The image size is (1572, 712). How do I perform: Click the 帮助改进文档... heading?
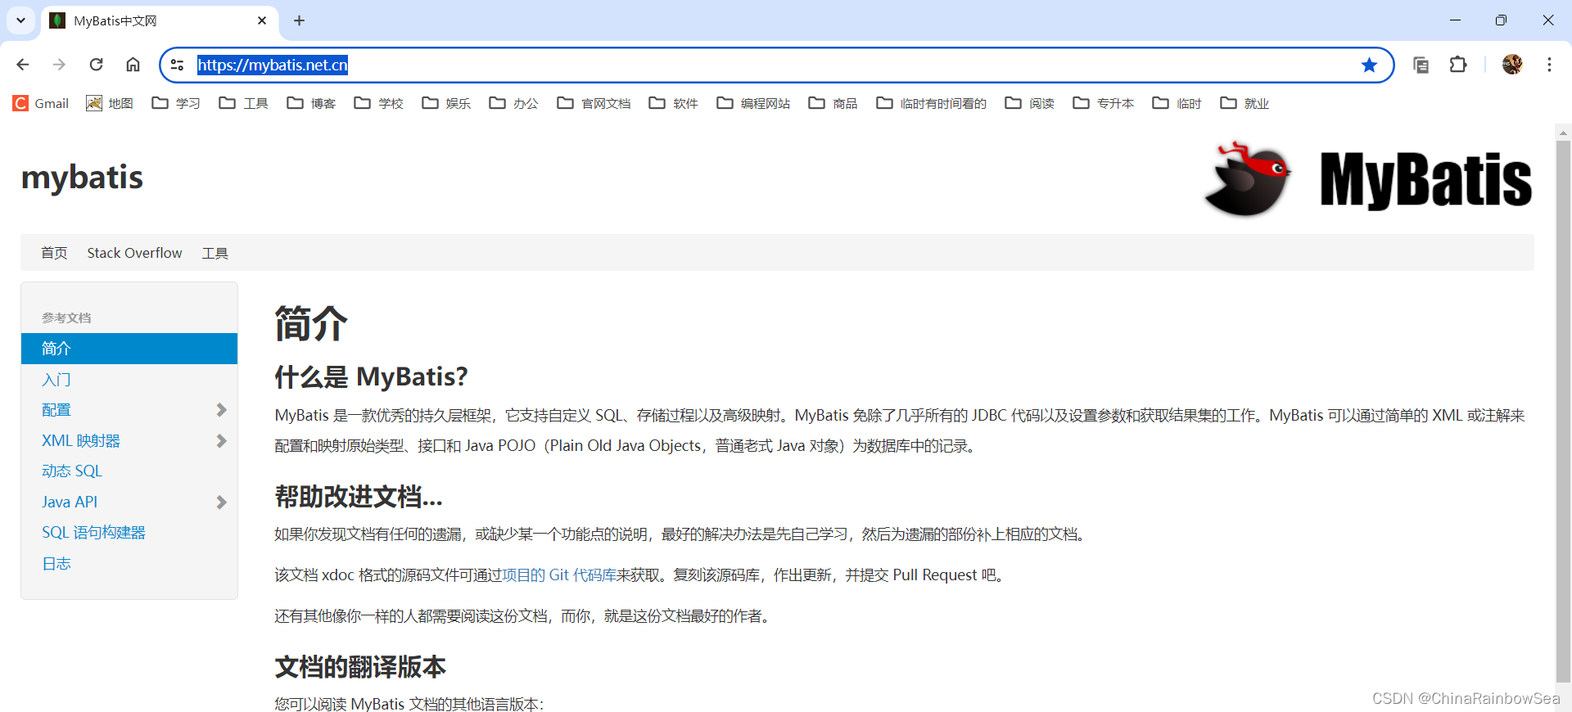(359, 497)
